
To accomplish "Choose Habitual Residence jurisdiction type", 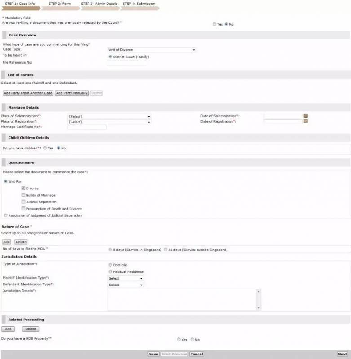I will coord(110,271).
